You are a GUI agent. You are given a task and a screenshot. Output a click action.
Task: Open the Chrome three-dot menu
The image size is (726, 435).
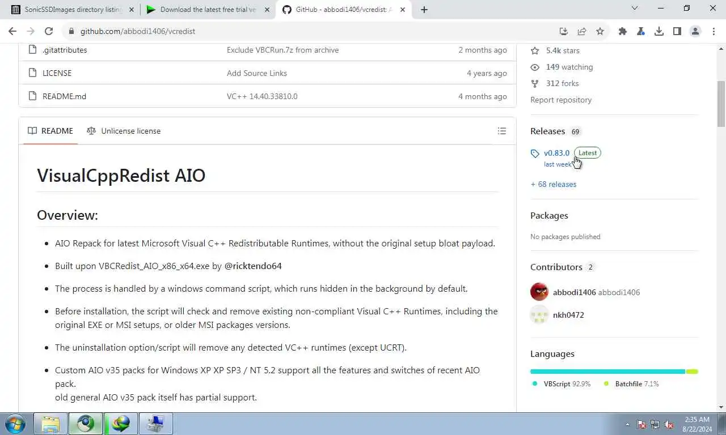click(x=714, y=31)
